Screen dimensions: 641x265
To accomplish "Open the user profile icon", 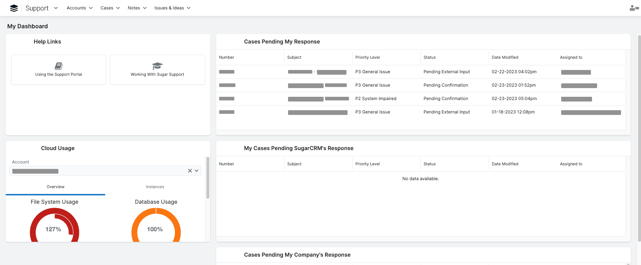I will pyautogui.click(x=634, y=8).
